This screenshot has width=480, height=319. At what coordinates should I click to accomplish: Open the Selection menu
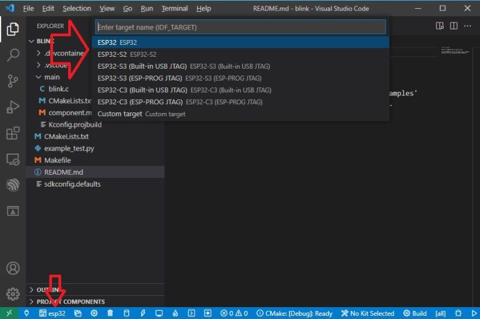click(76, 9)
